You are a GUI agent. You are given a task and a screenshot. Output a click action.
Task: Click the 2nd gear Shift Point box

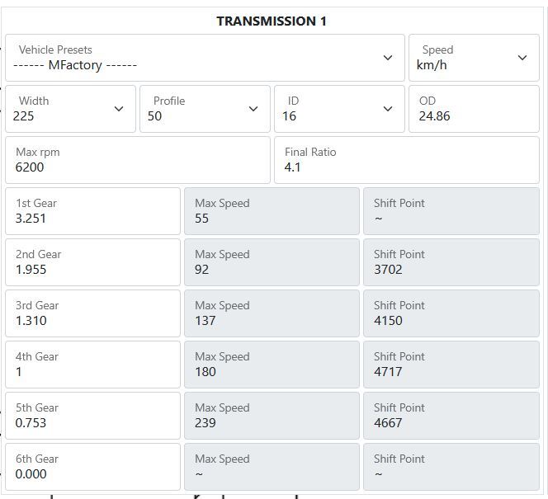click(451, 262)
